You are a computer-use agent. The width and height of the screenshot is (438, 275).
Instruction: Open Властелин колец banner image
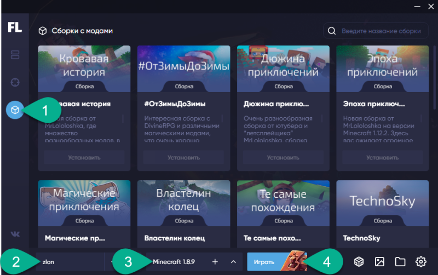[x=183, y=203]
